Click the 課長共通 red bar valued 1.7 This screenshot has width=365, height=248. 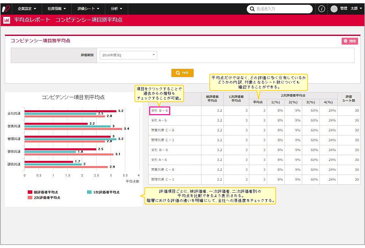[x=49, y=162]
